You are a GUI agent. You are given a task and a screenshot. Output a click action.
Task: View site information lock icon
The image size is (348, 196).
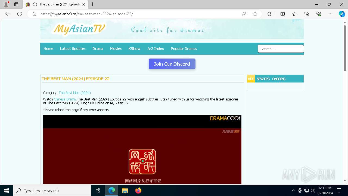tap(34, 14)
